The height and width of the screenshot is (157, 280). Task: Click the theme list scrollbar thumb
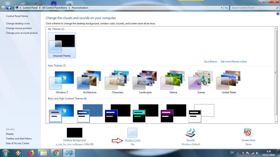[276, 73]
